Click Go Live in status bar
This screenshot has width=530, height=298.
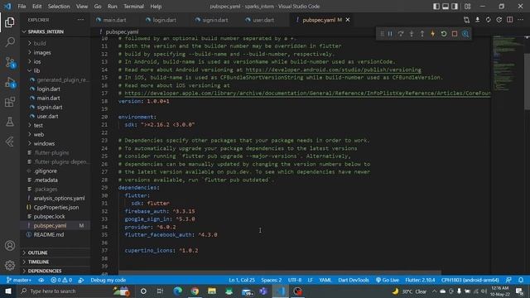click(388, 280)
